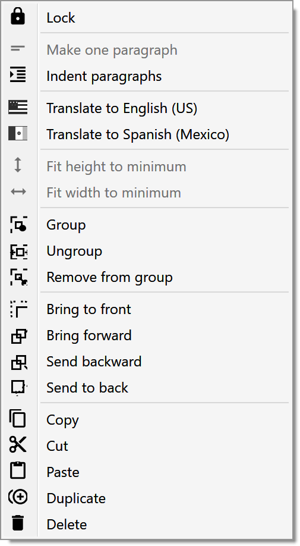
Task: Click the trash can Delete icon
Action: tap(18, 523)
